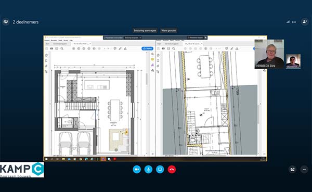The image size is (312, 192).
Task: Mute the microphone
Action: pos(148,170)
